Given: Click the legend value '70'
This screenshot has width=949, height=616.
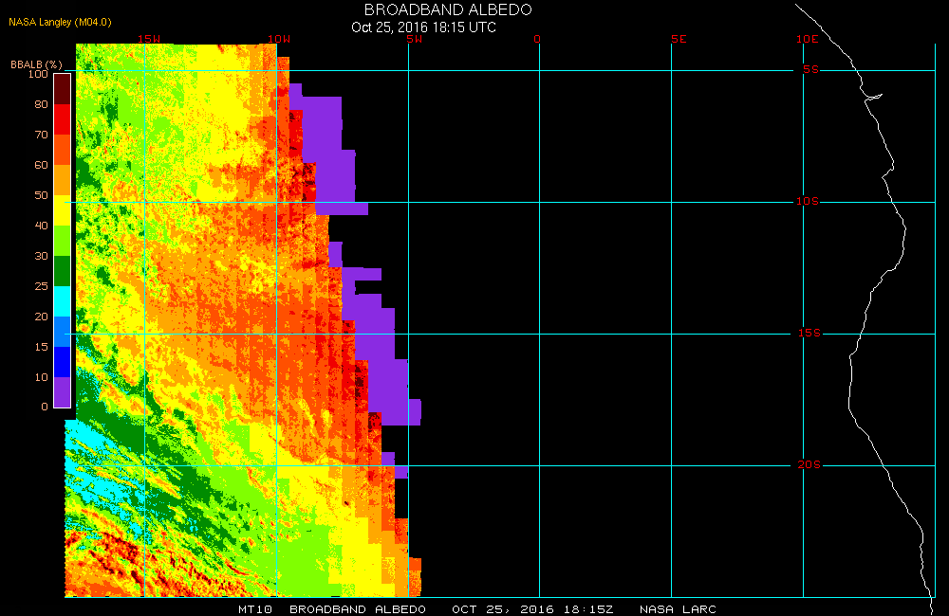Looking at the screenshot, I should point(41,135).
